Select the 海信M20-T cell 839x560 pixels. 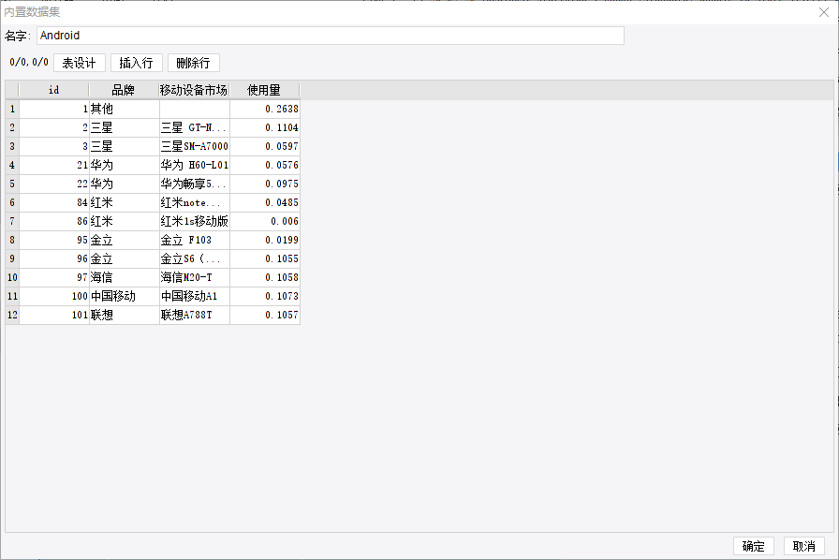point(195,277)
